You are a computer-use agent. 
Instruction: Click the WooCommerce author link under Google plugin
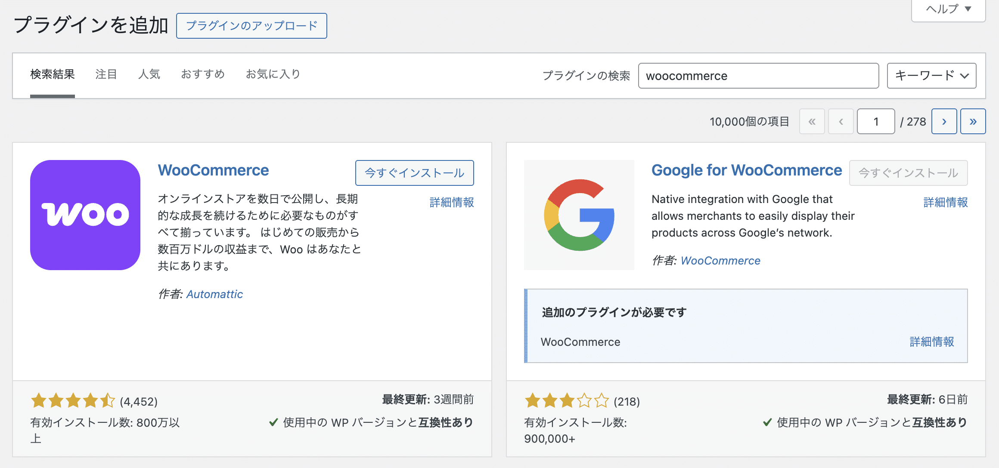(720, 260)
